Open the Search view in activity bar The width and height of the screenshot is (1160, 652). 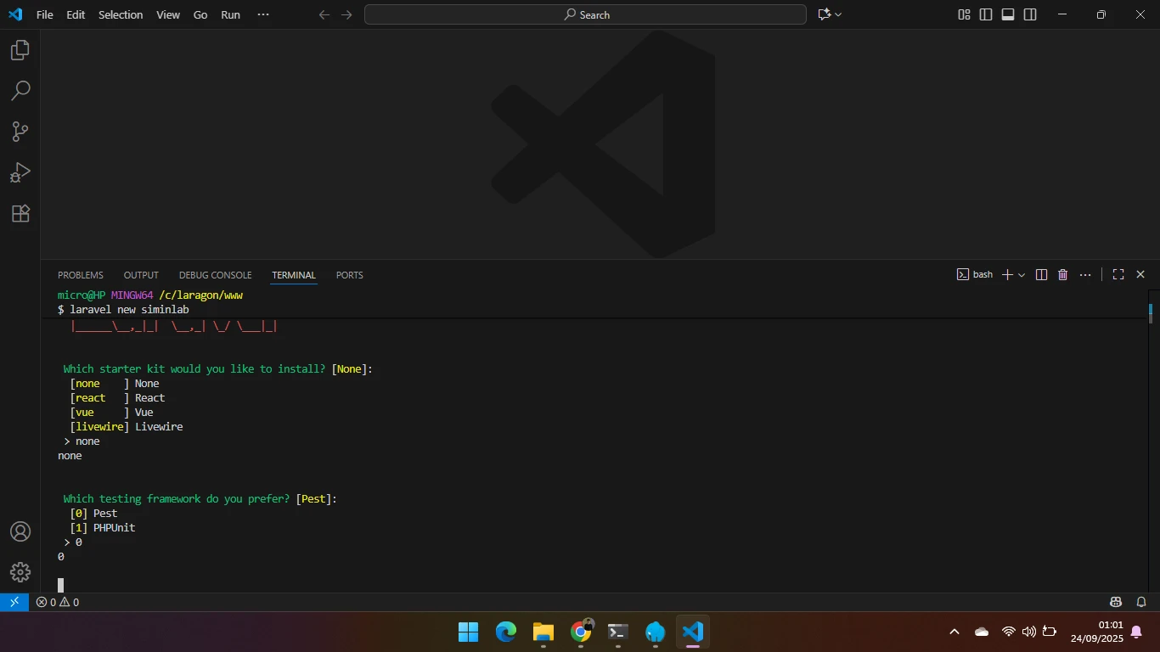[20, 91]
